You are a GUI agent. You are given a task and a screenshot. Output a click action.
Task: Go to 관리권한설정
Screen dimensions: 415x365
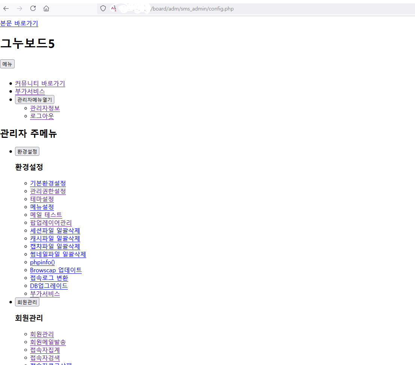click(x=48, y=192)
